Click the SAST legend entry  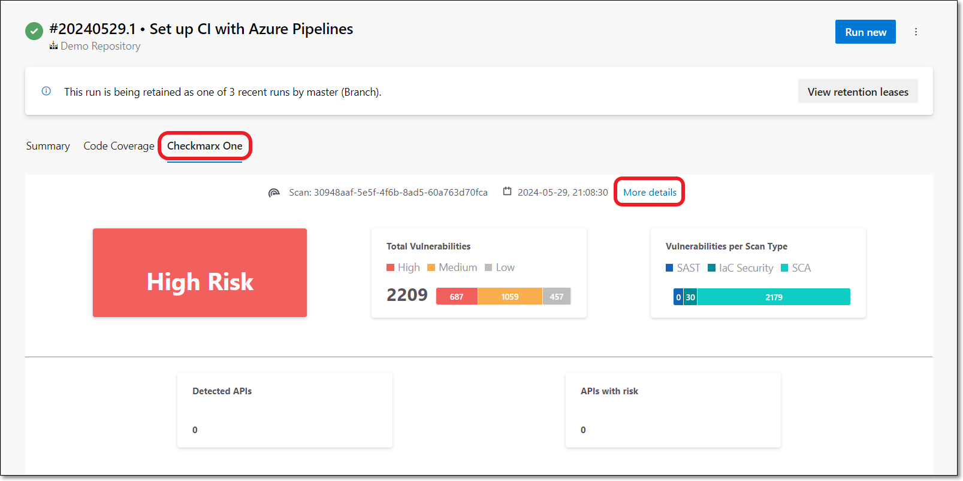point(683,268)
